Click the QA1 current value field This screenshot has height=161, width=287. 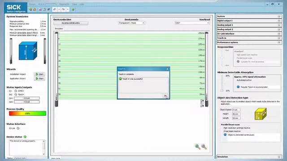[x=27, y=98]
